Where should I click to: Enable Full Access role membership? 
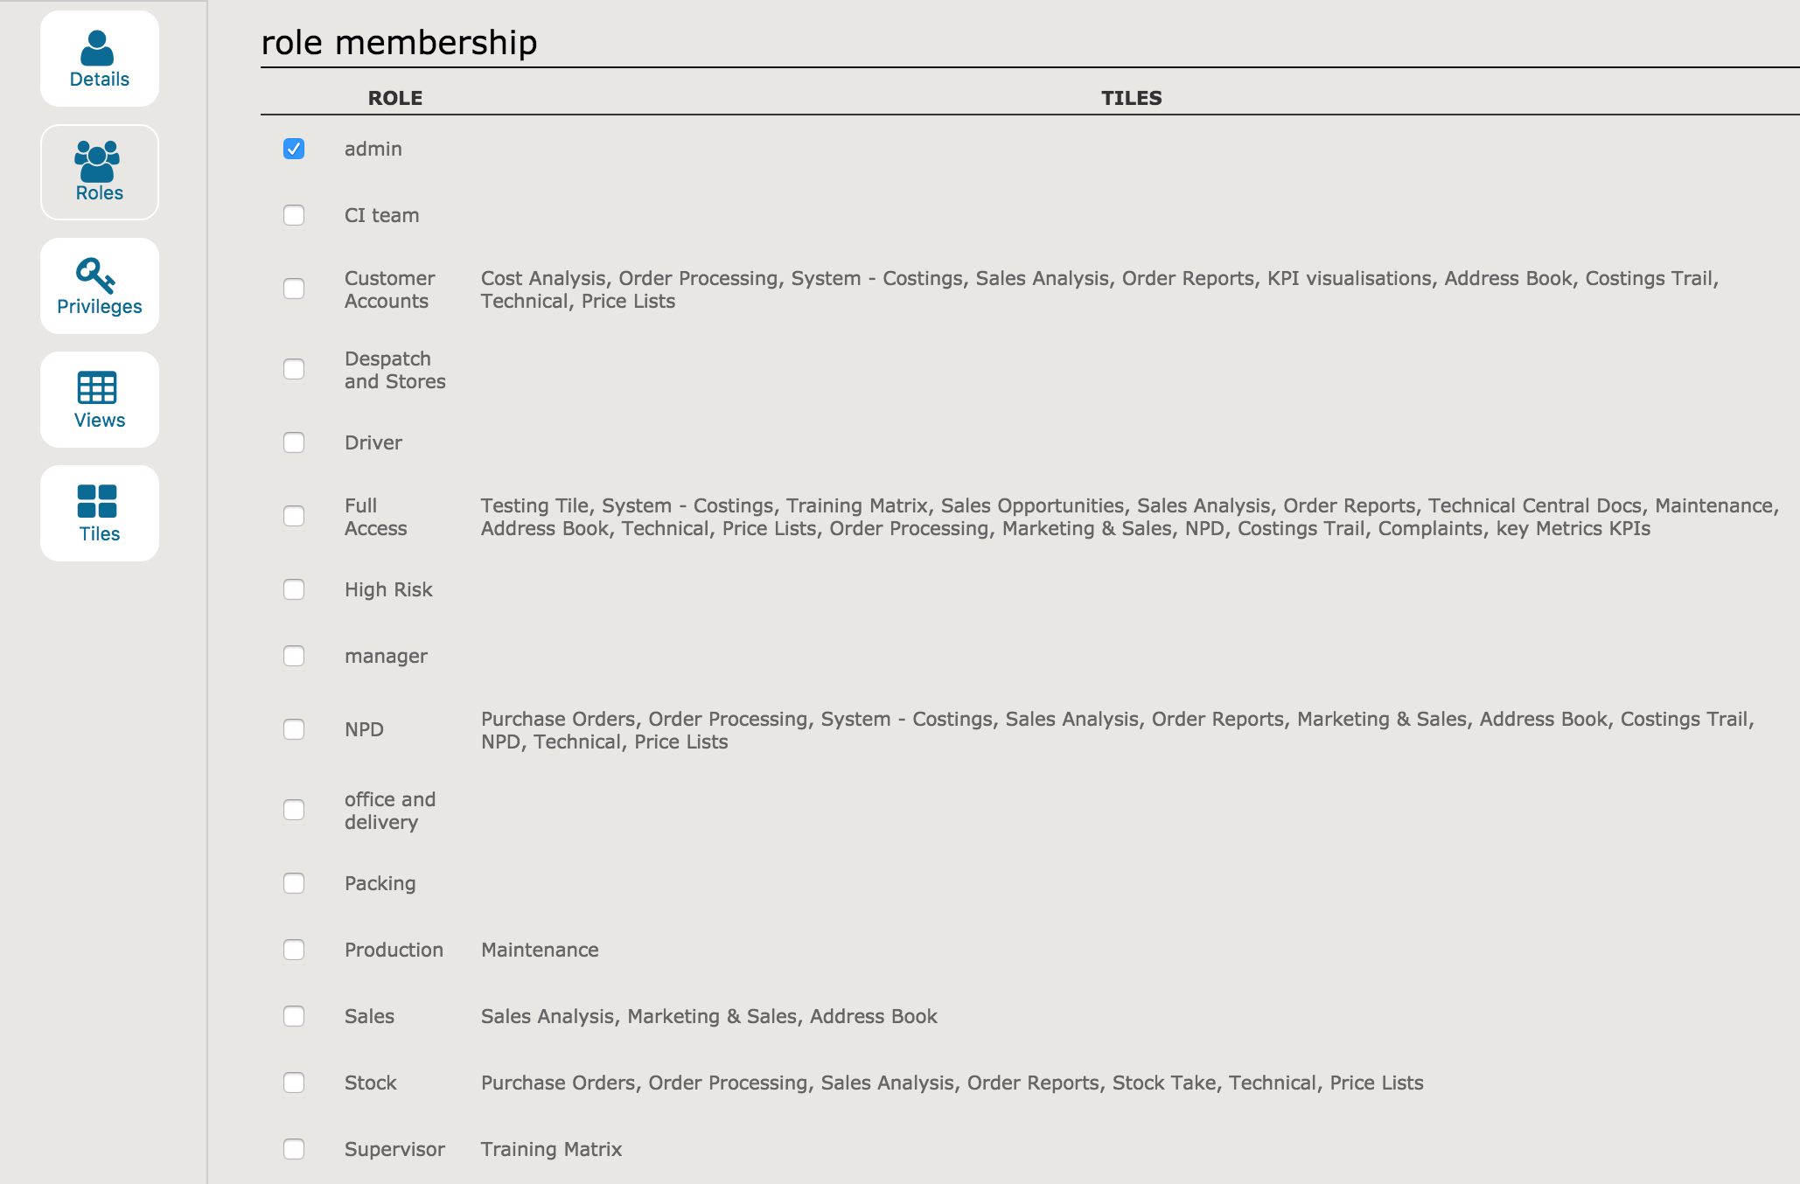coord(294,516)
